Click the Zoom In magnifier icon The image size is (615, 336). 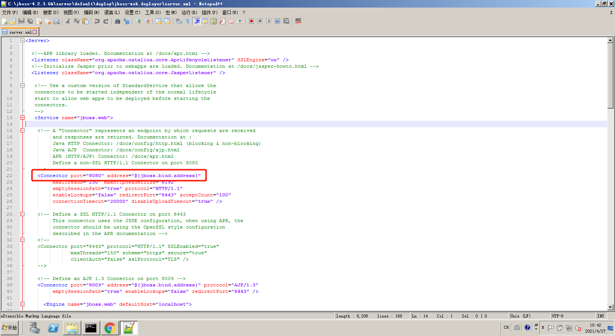tap(138, 21)
